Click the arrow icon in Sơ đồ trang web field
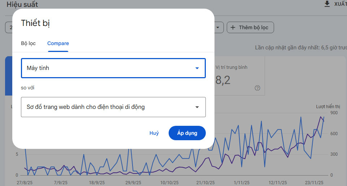Screen dimensions: 347x186 click(x=197, y=107)
